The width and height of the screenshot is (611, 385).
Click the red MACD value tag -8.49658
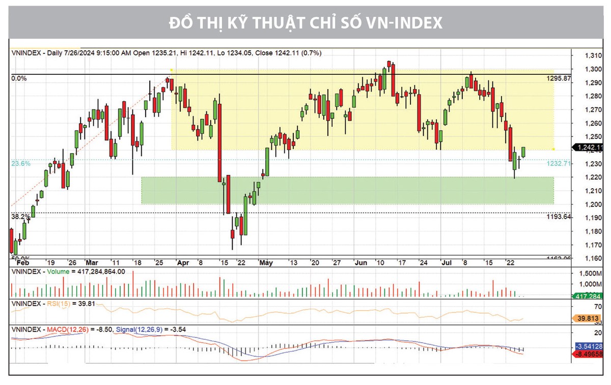589,353
